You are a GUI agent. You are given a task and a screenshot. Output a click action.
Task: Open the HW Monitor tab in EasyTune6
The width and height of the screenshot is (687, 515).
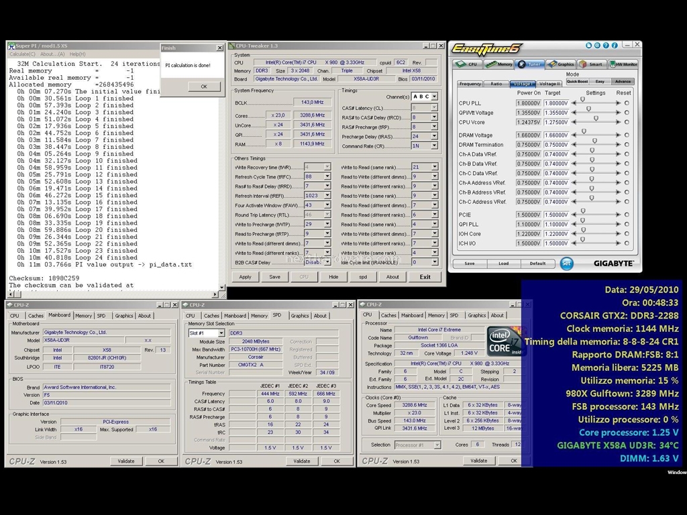623,64
